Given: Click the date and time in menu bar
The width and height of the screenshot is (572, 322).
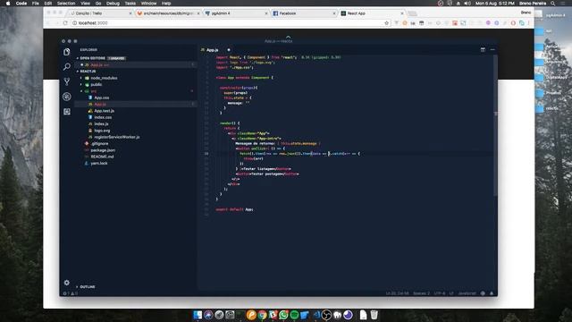Looking at the screenshot, I should pyautogui.click(x=494, y=4).
